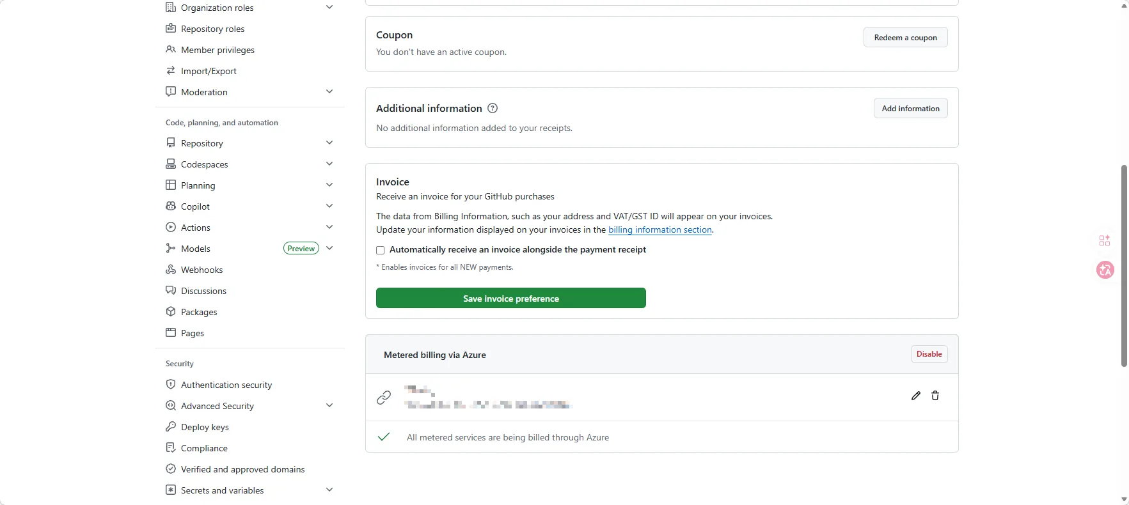
Task: Click the pink translate icon on right edge
Action: click(1105, 270)
